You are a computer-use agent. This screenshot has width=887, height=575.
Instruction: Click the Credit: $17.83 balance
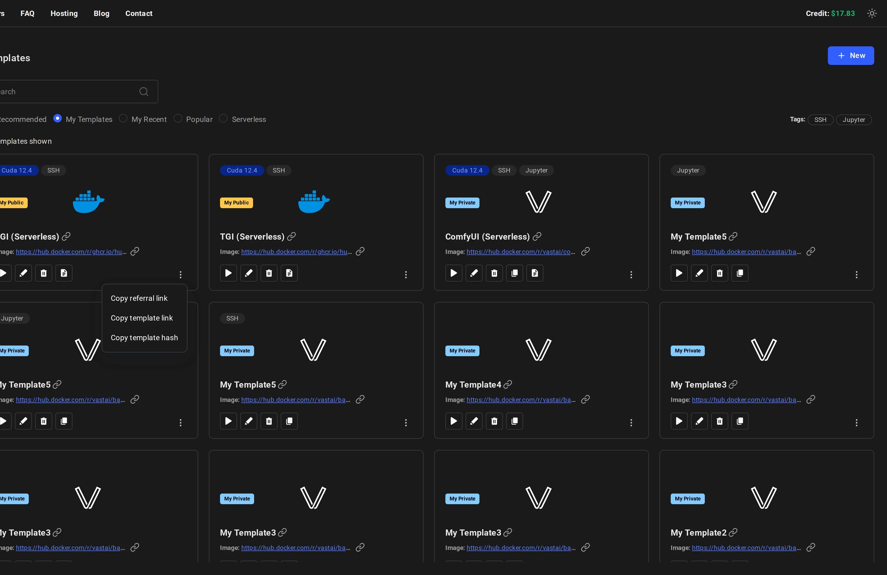point(830,13)
